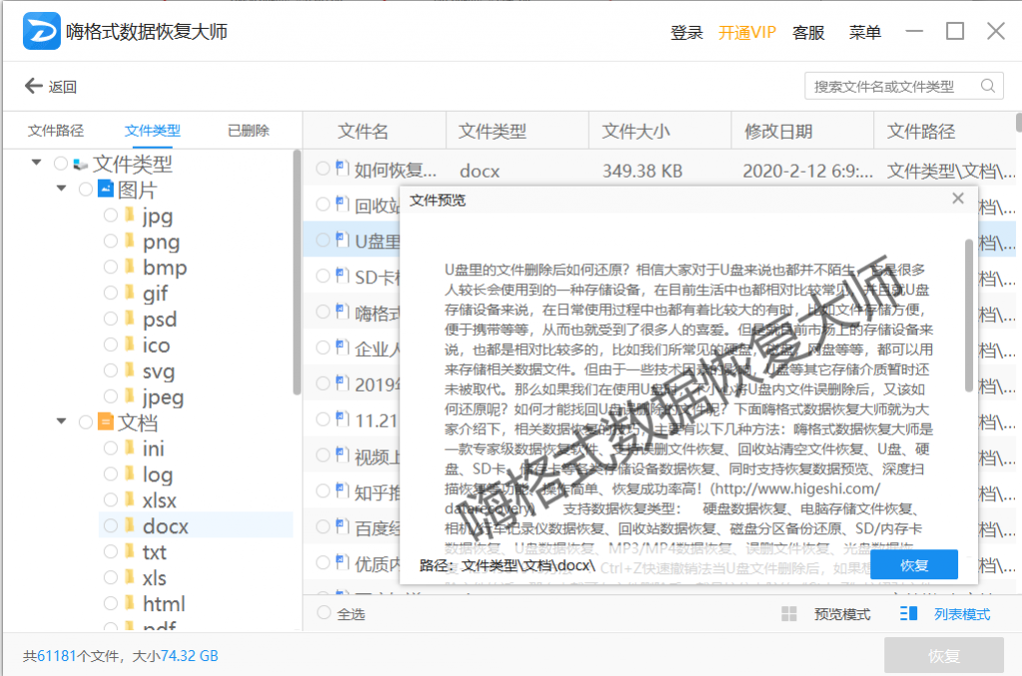The width and height of the screenshot is (1022, 676).
Task: Switch to 预览模式 view
Action: [842, 614]
